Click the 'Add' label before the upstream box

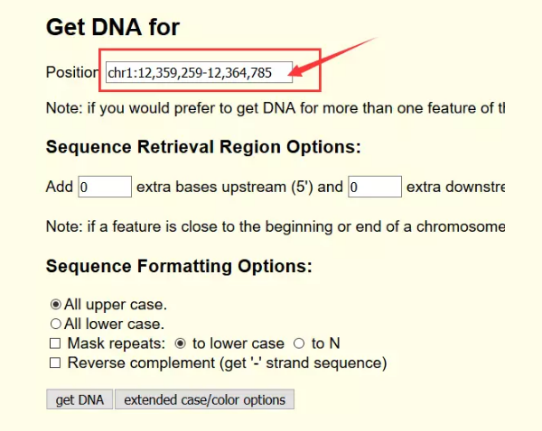pos(60,188)
